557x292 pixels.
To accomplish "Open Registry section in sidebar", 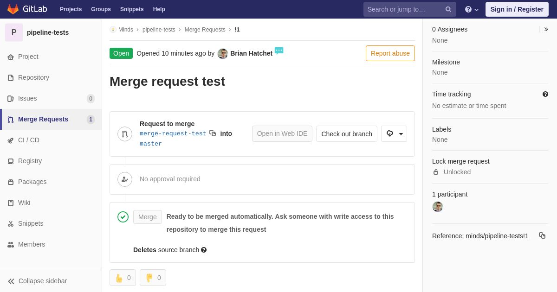I will click(x=51, y=161).
